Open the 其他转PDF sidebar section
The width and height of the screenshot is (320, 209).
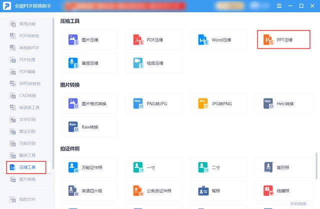click(x=24, y=48)
